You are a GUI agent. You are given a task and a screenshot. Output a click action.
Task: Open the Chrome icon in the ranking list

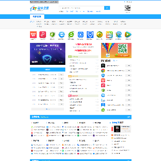(x=103, y=71)
